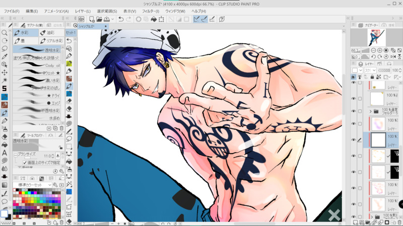This screenshot has height=226, width=403.
Task: Click the lock layer padlock icon
Action: pyautogui.click(x=372, y=77)
